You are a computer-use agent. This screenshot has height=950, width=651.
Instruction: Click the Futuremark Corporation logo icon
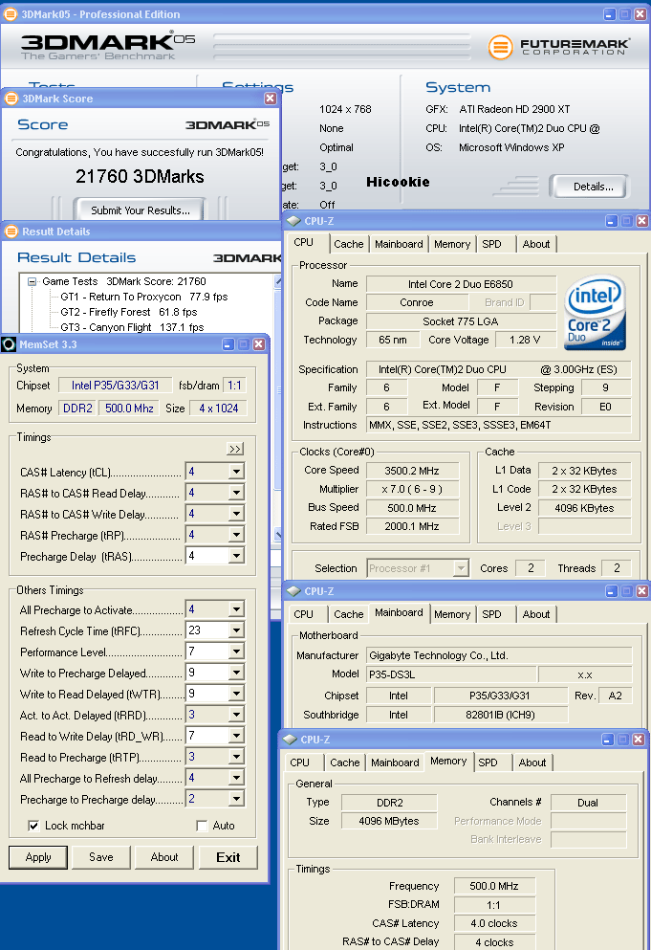(501, 47)
